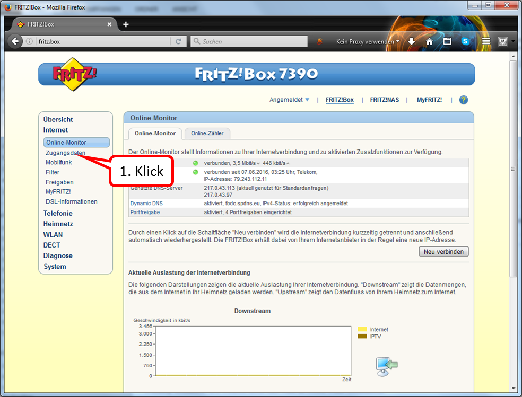The image size is (522, 397).
Task: Open Freigaben in the sidebar
Action: point(59,182)
